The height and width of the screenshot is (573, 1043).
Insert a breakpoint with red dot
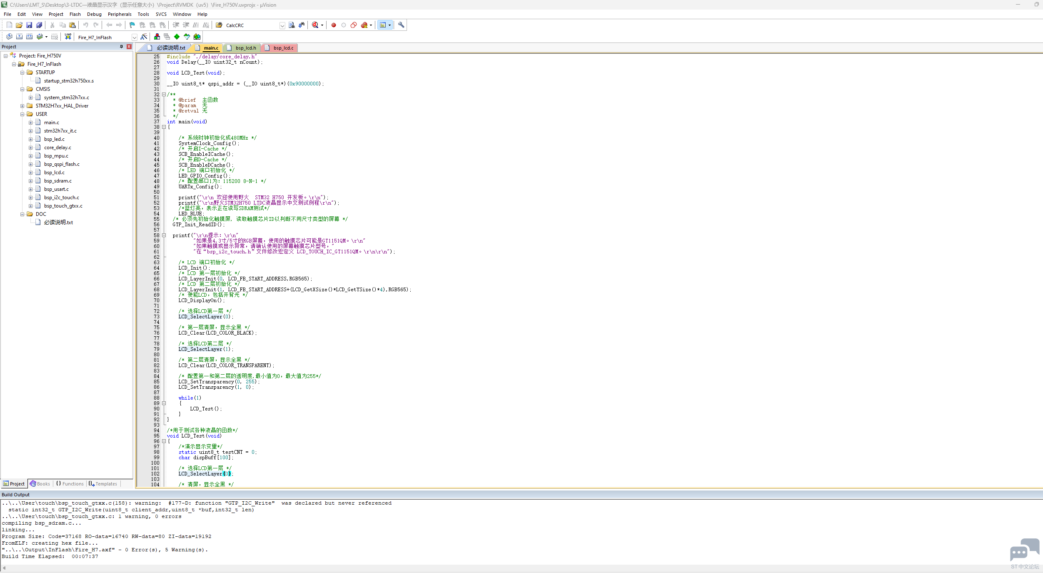click(334, 25)
